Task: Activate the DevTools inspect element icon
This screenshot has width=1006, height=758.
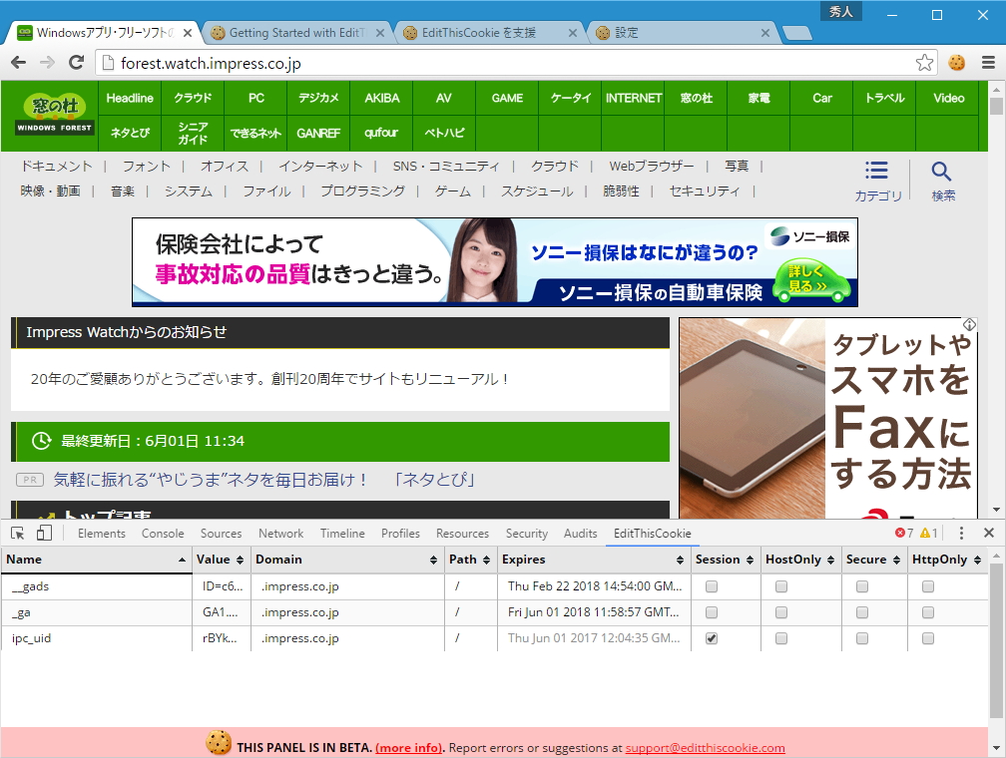Action: (x=18, y=533)
